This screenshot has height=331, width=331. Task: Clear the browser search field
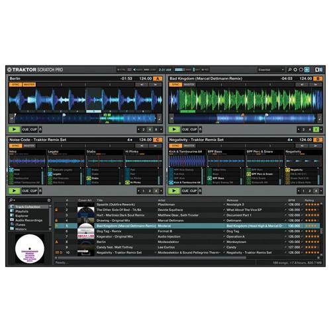point(49,201)
